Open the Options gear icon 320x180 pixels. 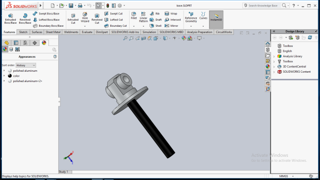tap(120, 6)
